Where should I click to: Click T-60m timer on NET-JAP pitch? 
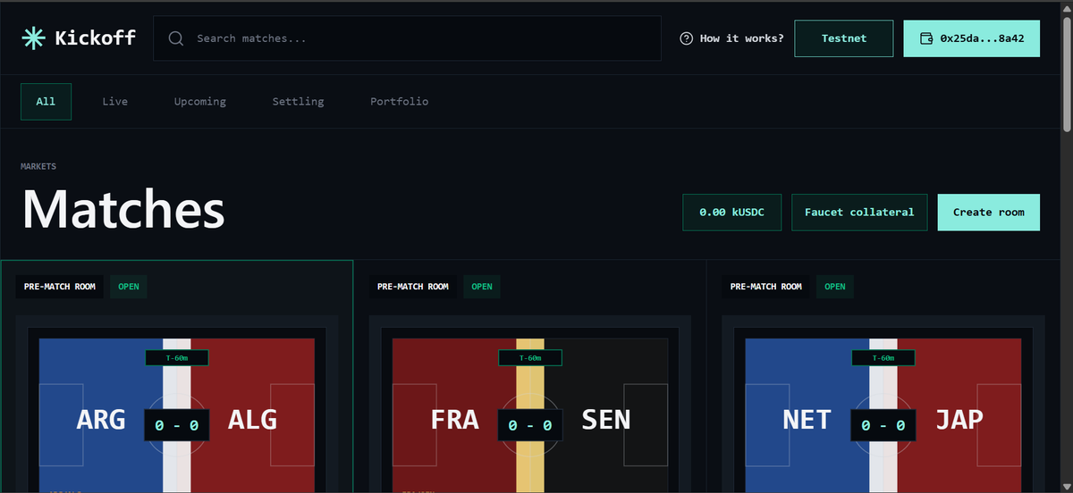(883, 357)
